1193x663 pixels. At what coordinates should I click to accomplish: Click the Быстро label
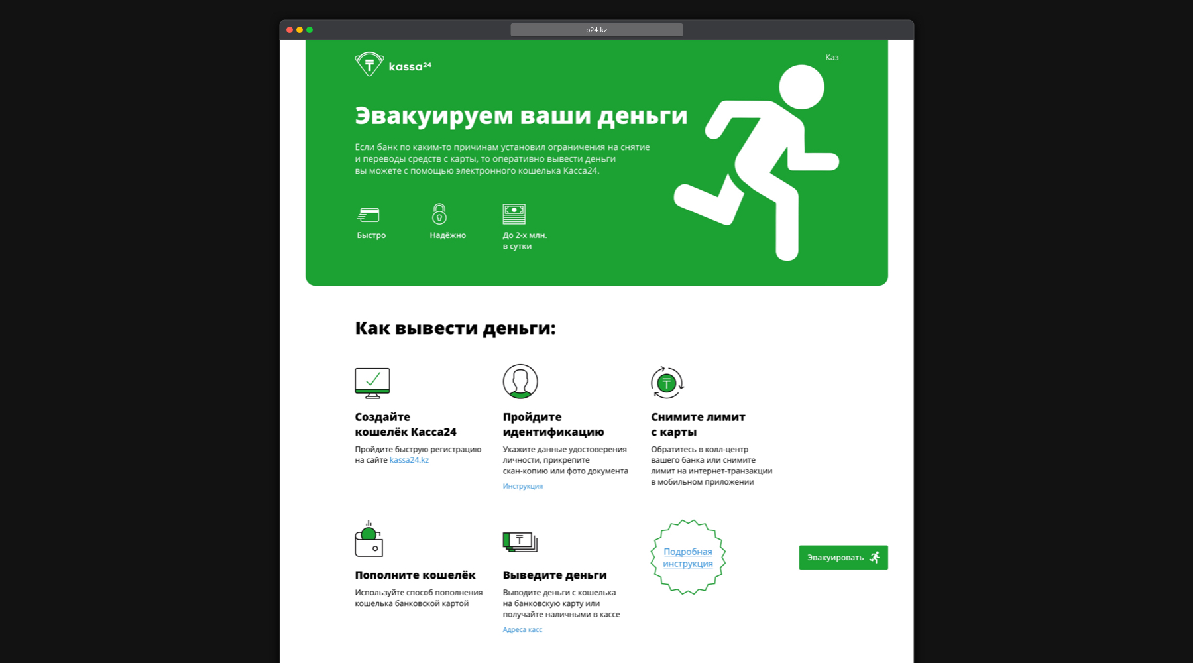point(371,235)
